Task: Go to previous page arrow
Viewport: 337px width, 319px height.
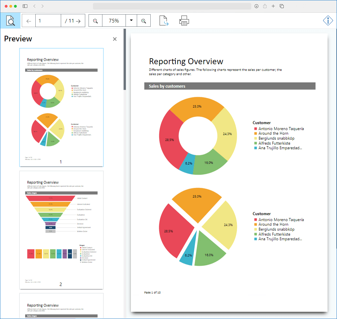Action: pos(29,21)
